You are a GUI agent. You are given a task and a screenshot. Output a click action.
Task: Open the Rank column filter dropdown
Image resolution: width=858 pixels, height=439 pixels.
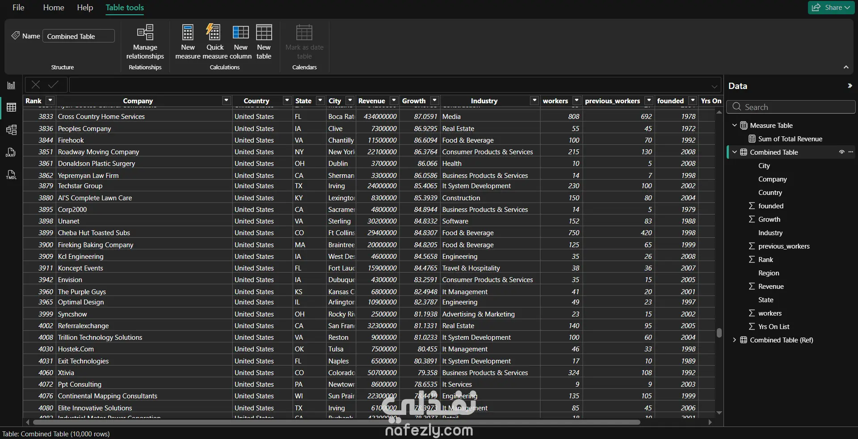50,101
